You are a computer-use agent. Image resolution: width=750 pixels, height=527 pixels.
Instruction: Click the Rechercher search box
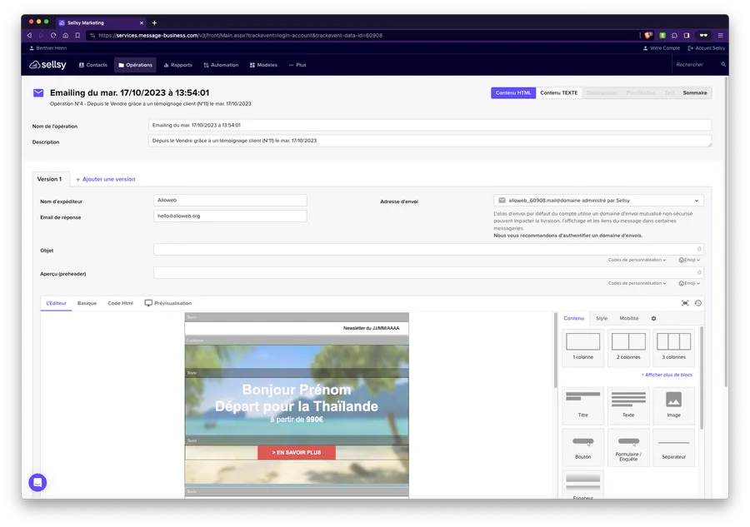[x=695, y=64]
